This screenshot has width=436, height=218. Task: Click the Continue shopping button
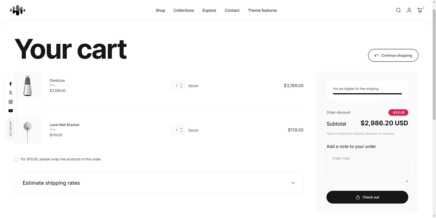(393, 55)
